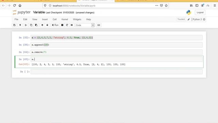The image size is (218, 123).
Task: Click the Python 3 kernel name
Action: 197,19
